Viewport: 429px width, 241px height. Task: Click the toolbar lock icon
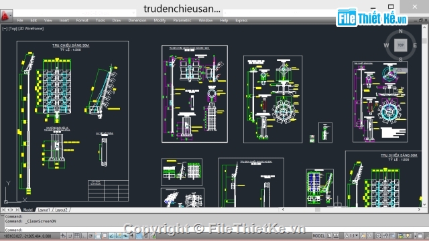tap(385, 236)
